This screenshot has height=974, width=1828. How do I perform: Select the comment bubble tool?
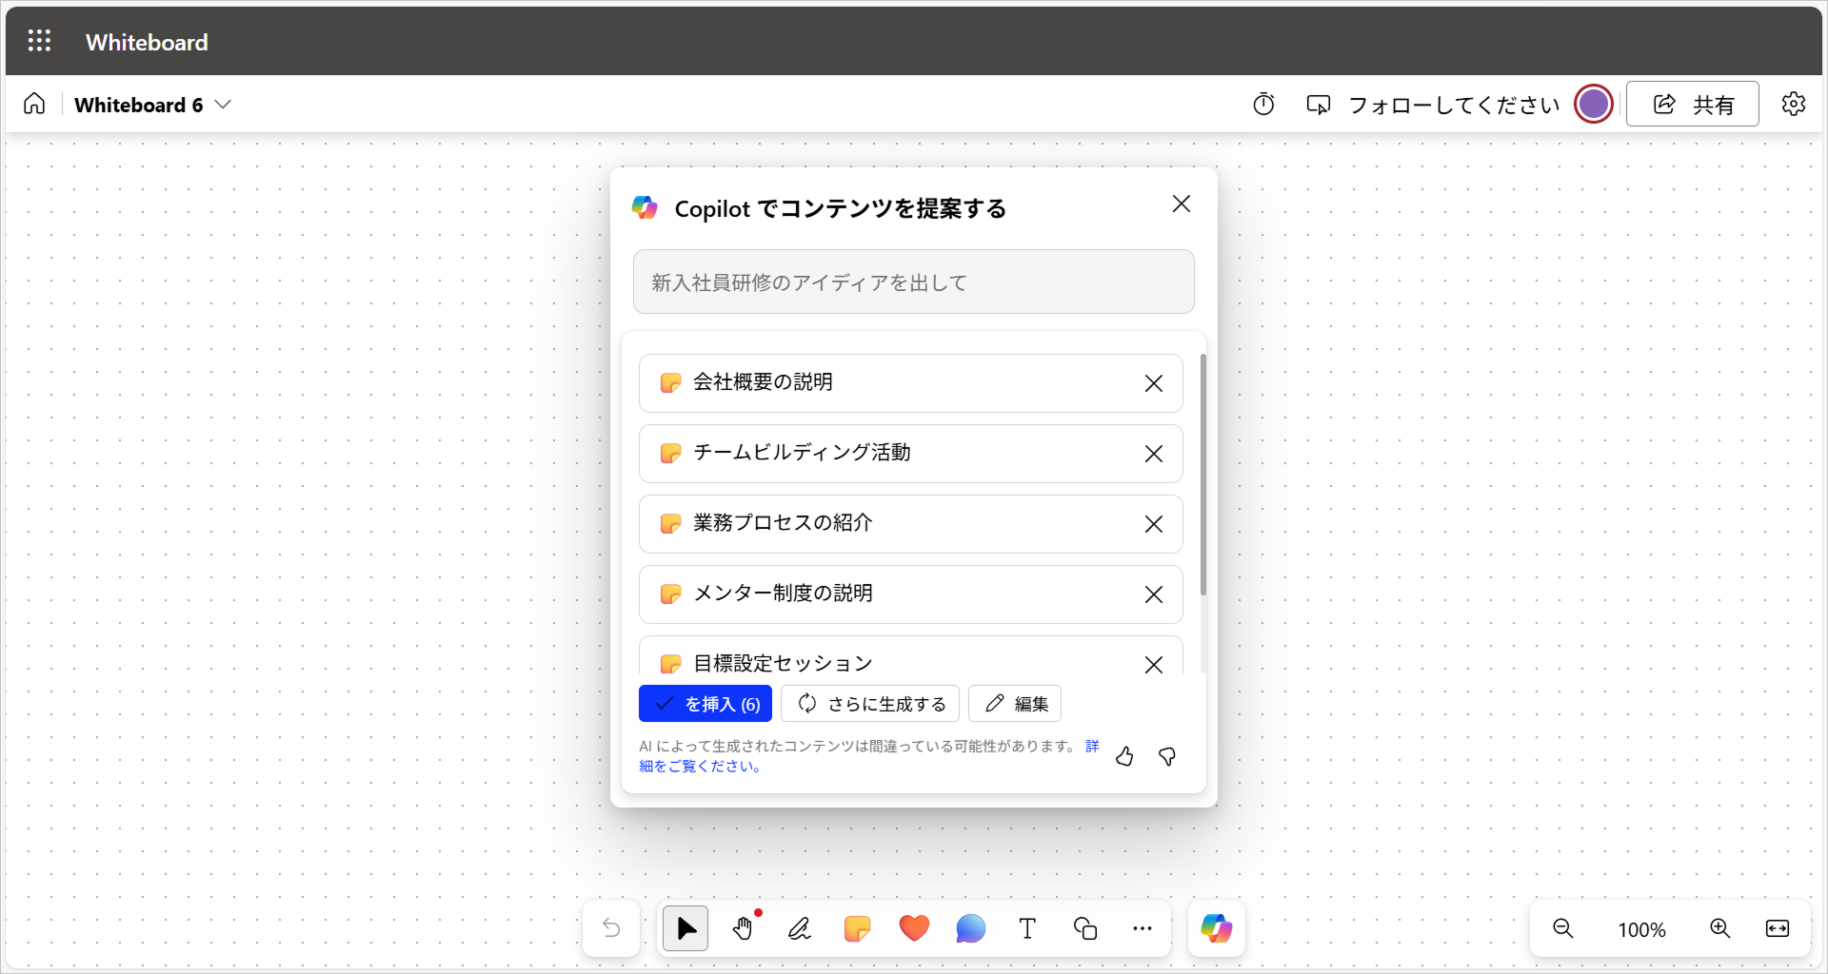(x=970, y=928)
